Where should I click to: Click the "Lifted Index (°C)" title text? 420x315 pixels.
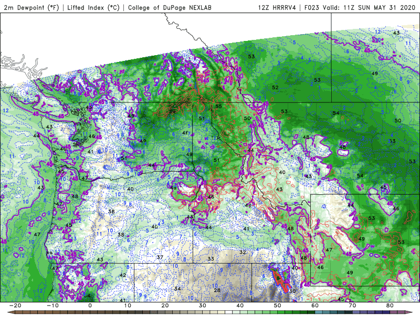(x=93, y=7)
